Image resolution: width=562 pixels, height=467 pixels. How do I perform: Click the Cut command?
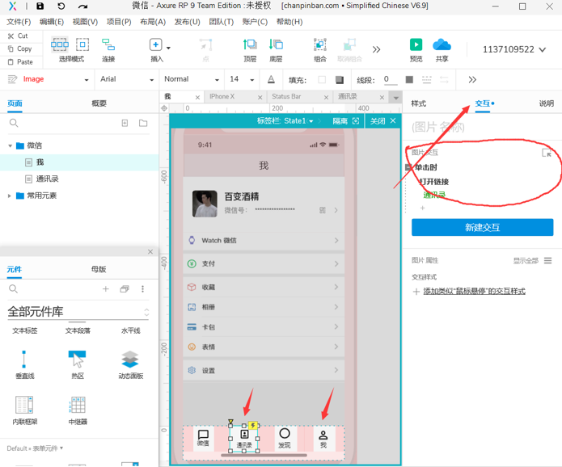tap(18, 36)
